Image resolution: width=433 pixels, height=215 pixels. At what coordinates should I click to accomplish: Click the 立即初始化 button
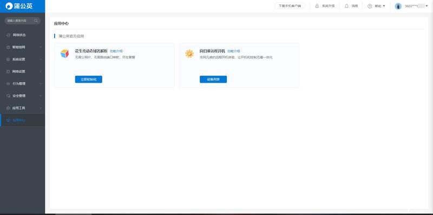89,79
